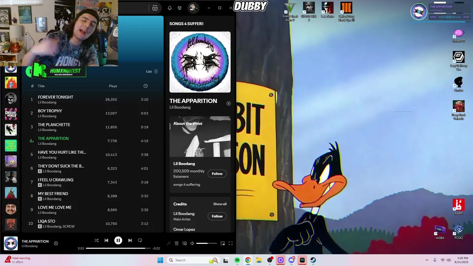
Task: Enter Spotify full screen mode
Action: pos(231,243)
